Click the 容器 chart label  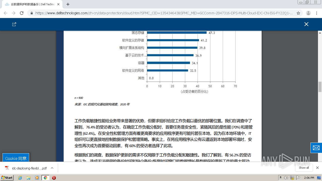(x=141, y=63)
